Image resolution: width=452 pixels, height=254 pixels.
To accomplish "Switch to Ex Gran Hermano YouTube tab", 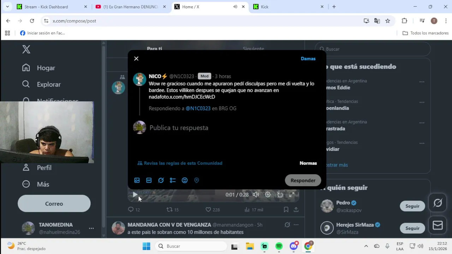I will (131, 7).
